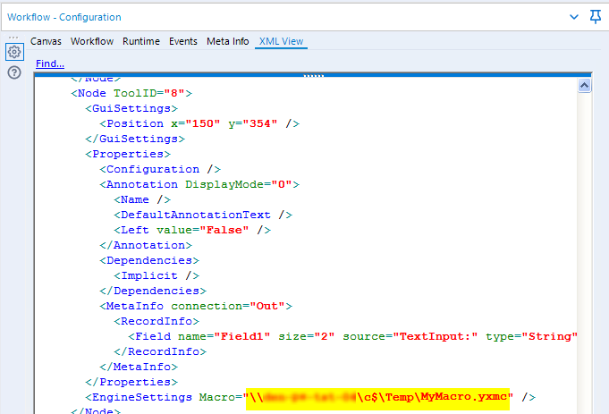The height and width of the screenshot is (414, 609).
Task: Switch to the Workflow tab
Action: [x=92, y=41]
